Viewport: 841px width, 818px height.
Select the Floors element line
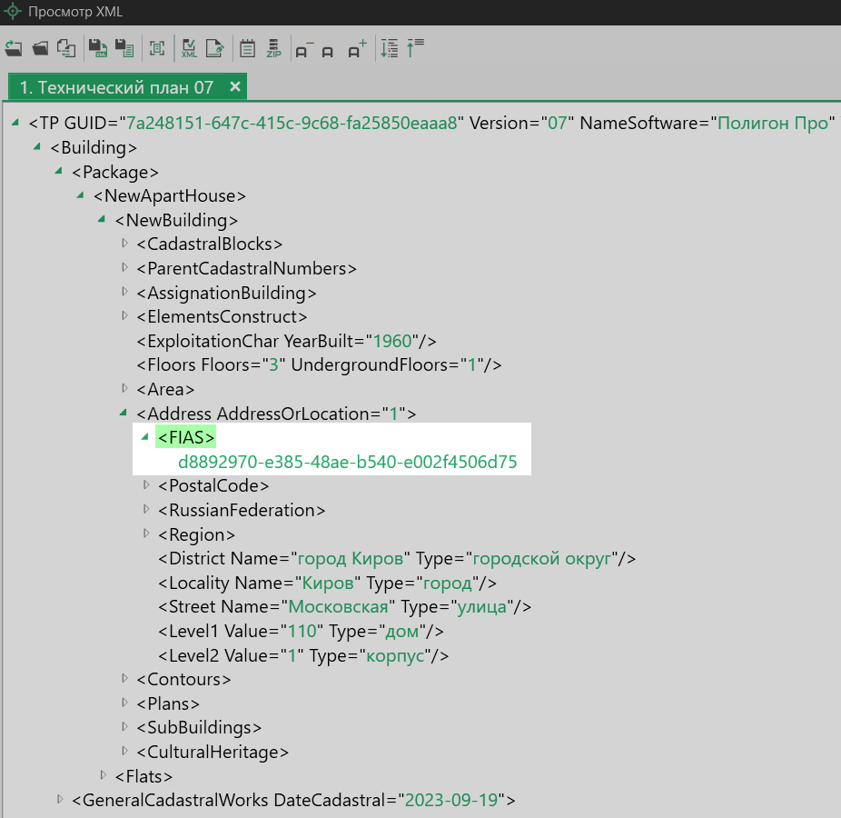tap(318, 364)
